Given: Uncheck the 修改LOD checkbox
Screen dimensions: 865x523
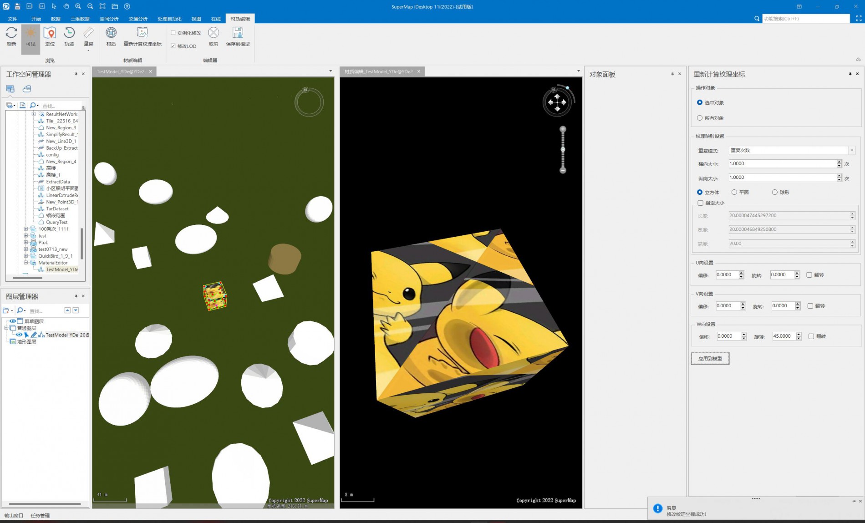Looking at the screenshot, I should (173, 46).
